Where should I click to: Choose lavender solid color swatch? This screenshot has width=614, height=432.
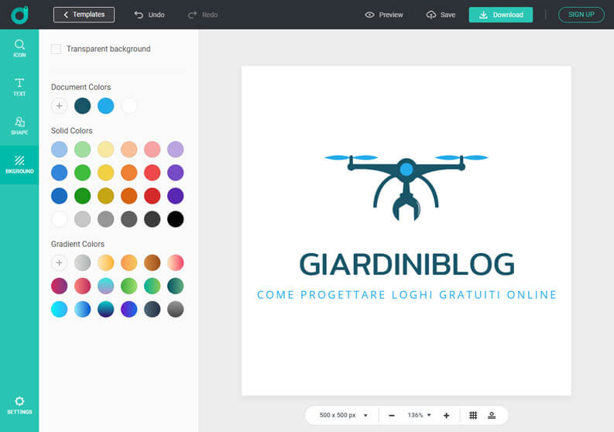[x=176, y=149]
